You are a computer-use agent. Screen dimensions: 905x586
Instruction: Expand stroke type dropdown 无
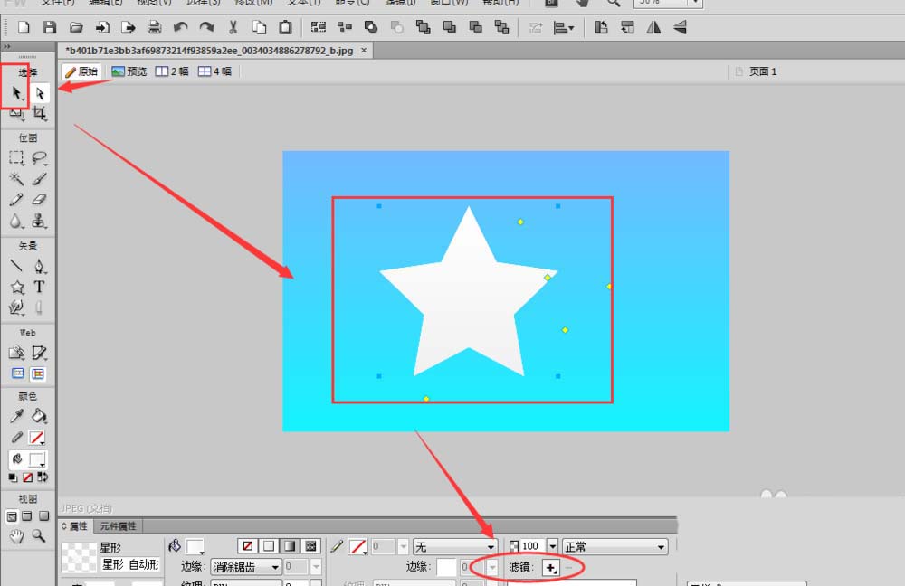point(455,546)
